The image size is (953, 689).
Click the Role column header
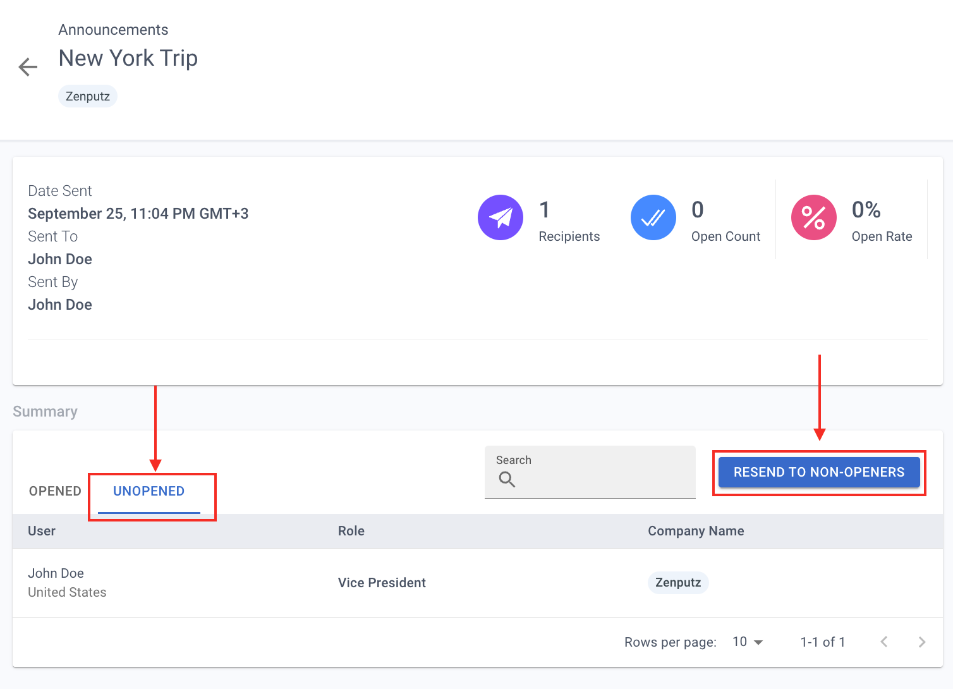[351, 531]
